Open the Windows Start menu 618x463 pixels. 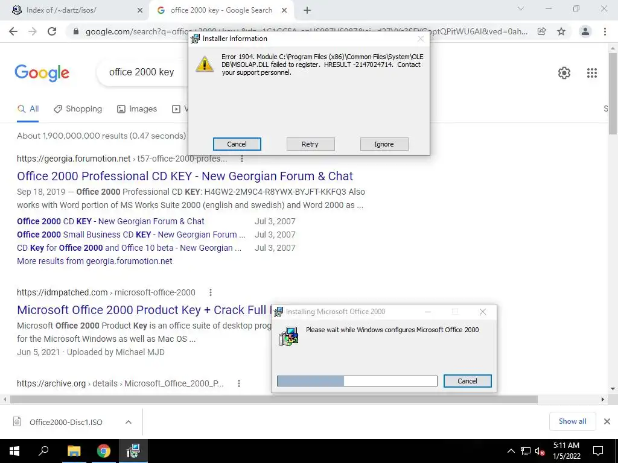pos(14,451)
